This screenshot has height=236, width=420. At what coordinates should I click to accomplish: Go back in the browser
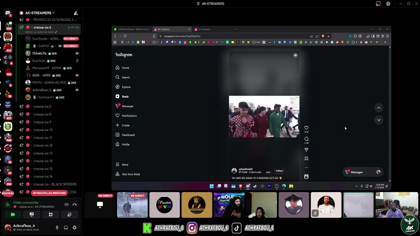click(x=115, y=36)
